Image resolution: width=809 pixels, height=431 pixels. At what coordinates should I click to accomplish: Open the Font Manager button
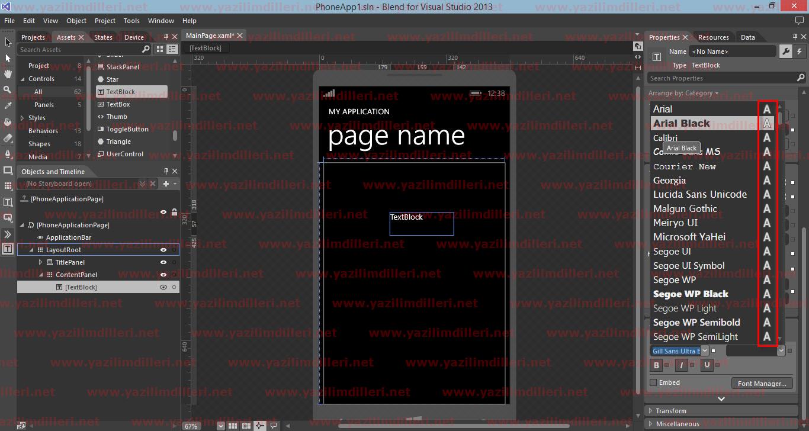pos(762,384)
